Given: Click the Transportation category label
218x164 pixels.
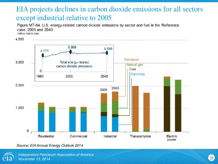Looking at the screenshot, I should [140, 136].
